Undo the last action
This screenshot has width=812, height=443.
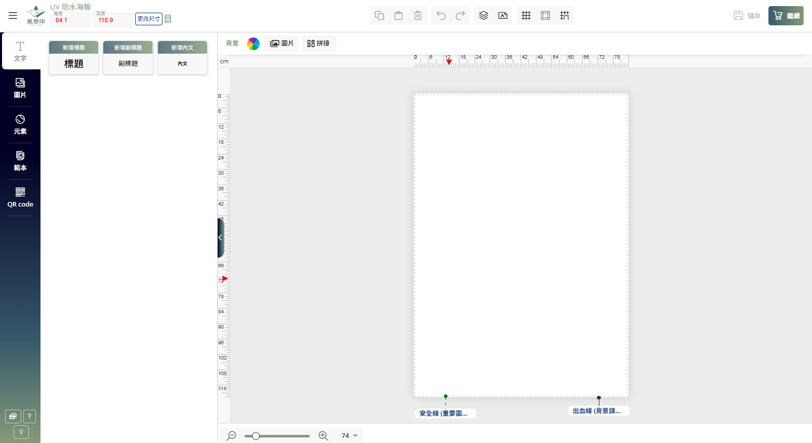point(441,16)
